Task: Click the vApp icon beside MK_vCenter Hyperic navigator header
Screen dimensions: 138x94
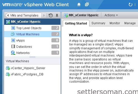Action: 8,22
